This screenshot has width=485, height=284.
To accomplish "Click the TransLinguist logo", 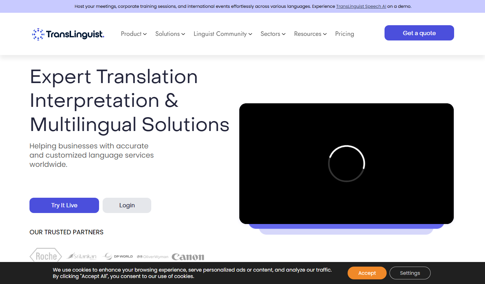I will point(68,34).
